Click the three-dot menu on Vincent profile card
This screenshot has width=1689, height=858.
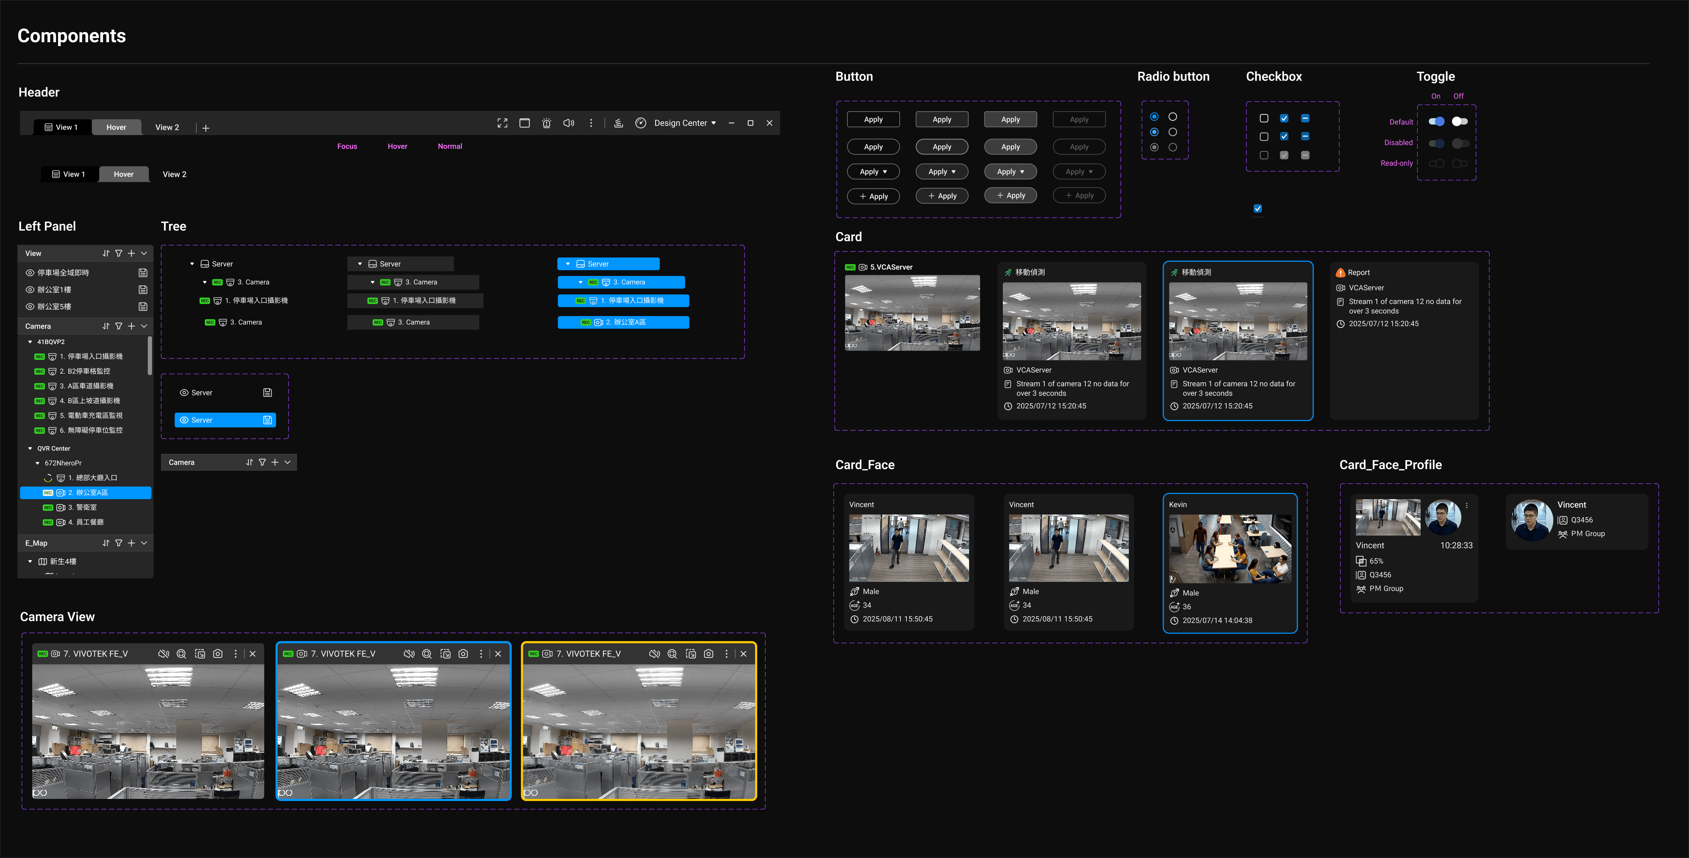point(1467,506)
